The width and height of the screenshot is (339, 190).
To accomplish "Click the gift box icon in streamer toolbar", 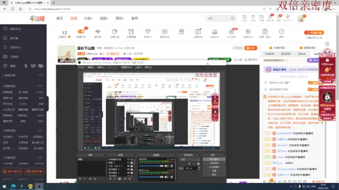I will coord(181,32).
